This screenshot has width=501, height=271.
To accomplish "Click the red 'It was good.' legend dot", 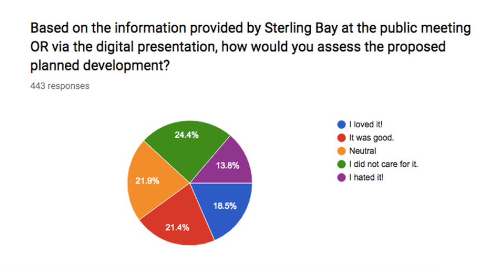I will click(x=341, y=138).
